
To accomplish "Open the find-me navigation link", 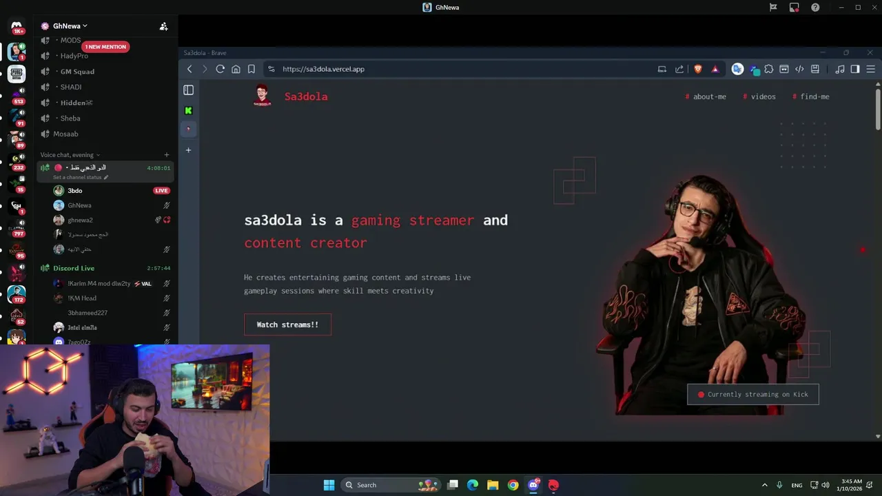I will click(811, 96).
